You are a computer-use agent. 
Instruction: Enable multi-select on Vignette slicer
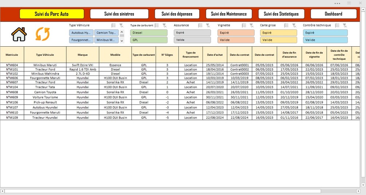[244, 26]
